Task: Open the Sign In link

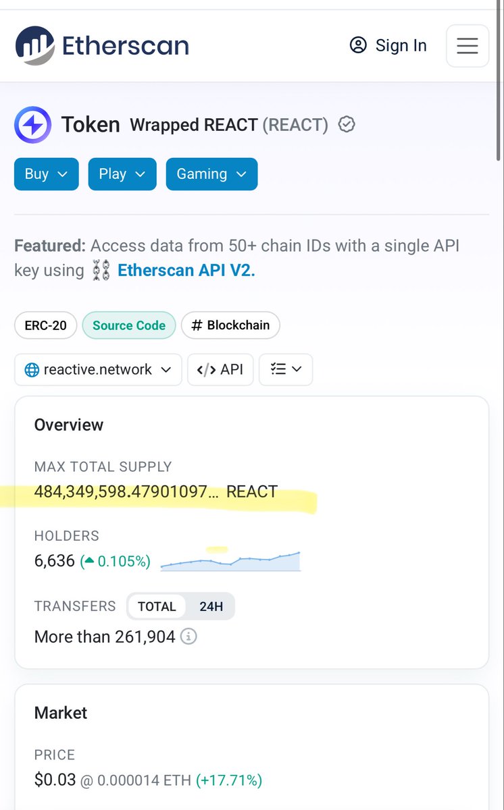Action: coord(388,45)
